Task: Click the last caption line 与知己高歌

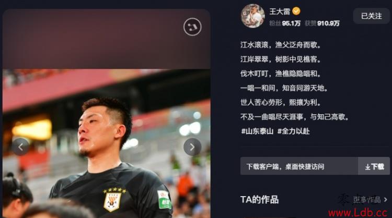Action: coord(294,116)
